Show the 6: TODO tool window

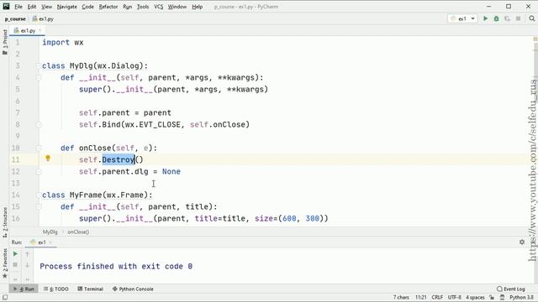56,289
